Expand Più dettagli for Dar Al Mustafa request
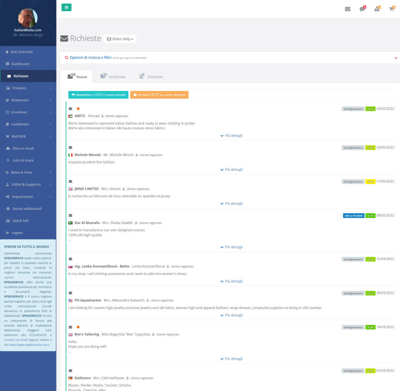 coord(231,247)
